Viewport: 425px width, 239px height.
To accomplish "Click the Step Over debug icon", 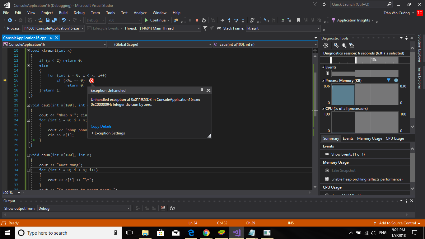I will pos(236,20).
